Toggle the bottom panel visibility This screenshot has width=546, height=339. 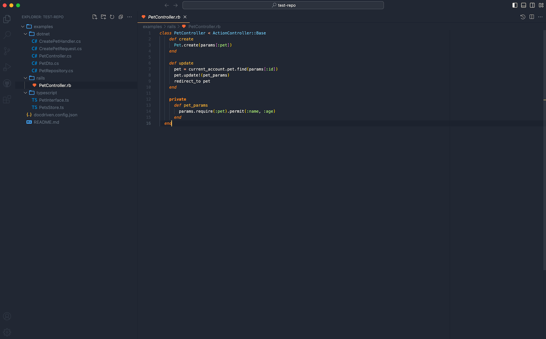pyautogui.click(x=523, y=5)
